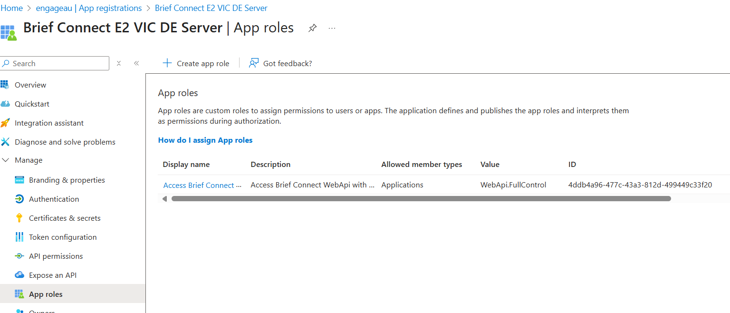Select the ID 4ddb4a96-477c-43a3-812d-499449c33f20

tap(640, 185)
